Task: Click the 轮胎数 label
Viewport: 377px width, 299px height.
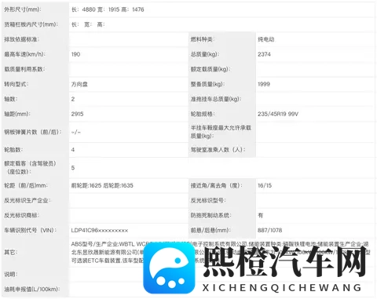Action: click(x=13, y=150)
